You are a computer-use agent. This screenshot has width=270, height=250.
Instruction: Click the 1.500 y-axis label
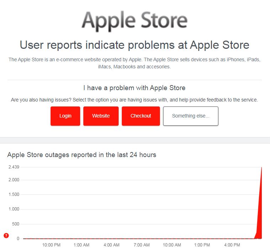point(14,195)
